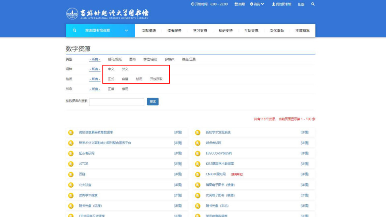
Task: Open the CNKI中国知网 database link
Action: (x=216, y=174)
